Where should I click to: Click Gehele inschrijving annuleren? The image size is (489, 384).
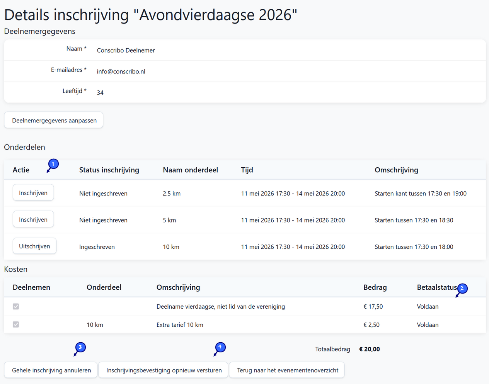(x=50, y=370)
